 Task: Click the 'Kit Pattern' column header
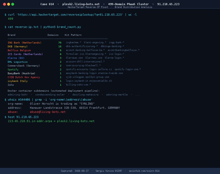point(73,35)
